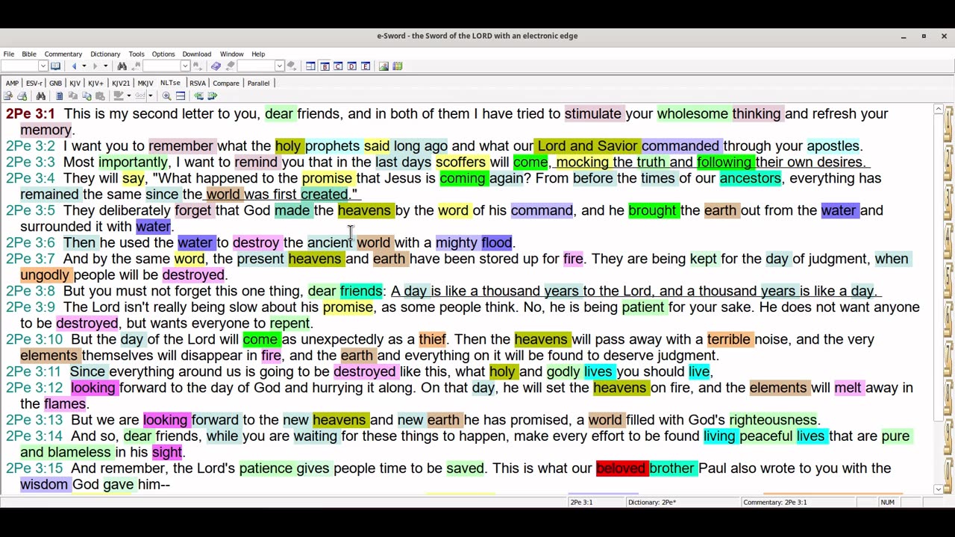Switch to the full layout view icon

pos(310,66)
